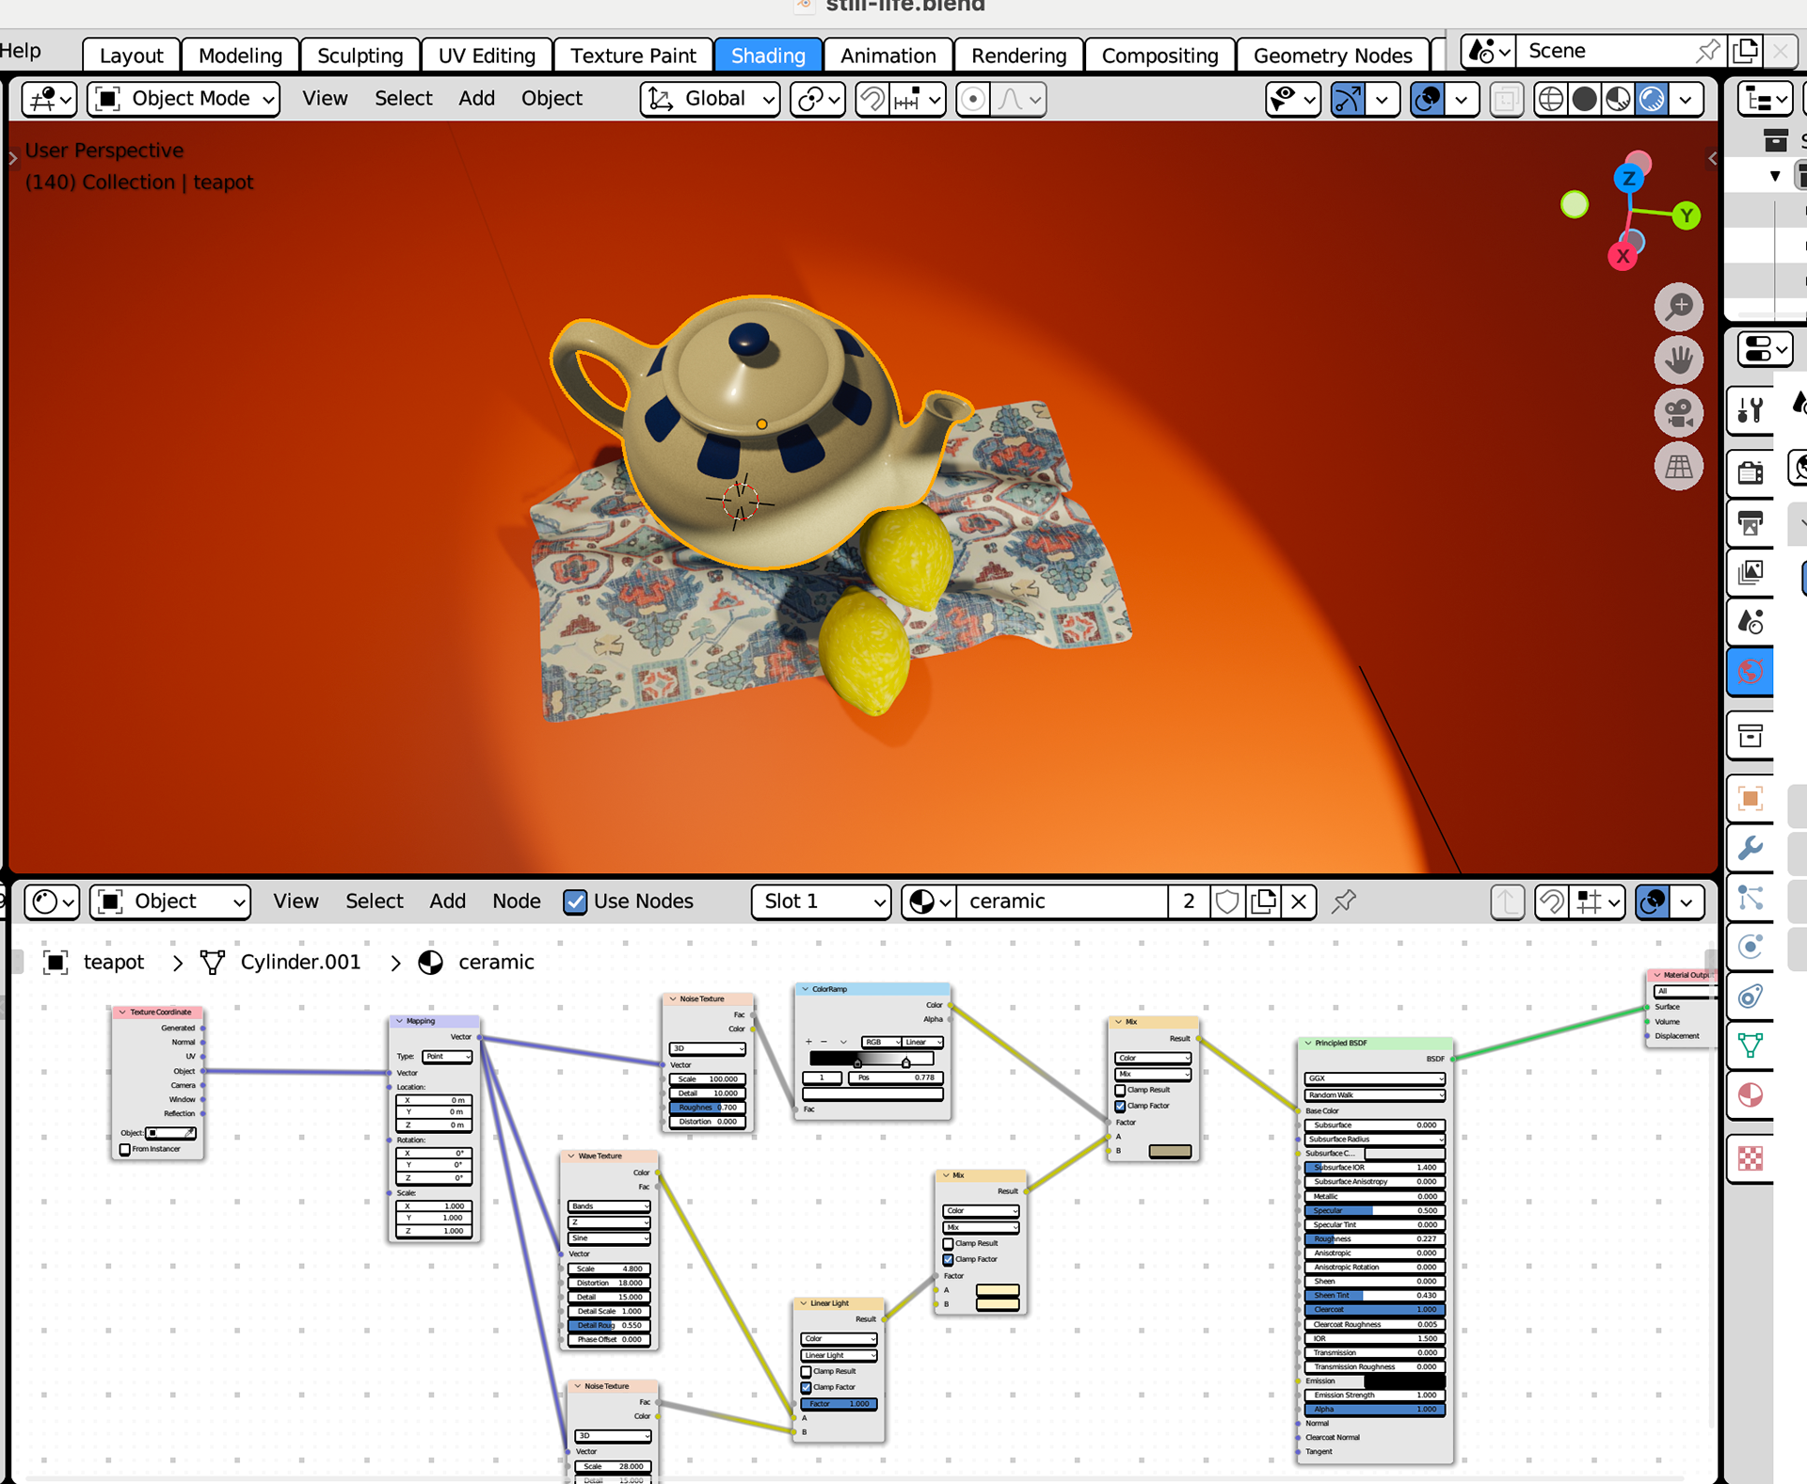1807x1484 pixels.
Task: Click the pan view hand icon
Action: [1679, 359]
